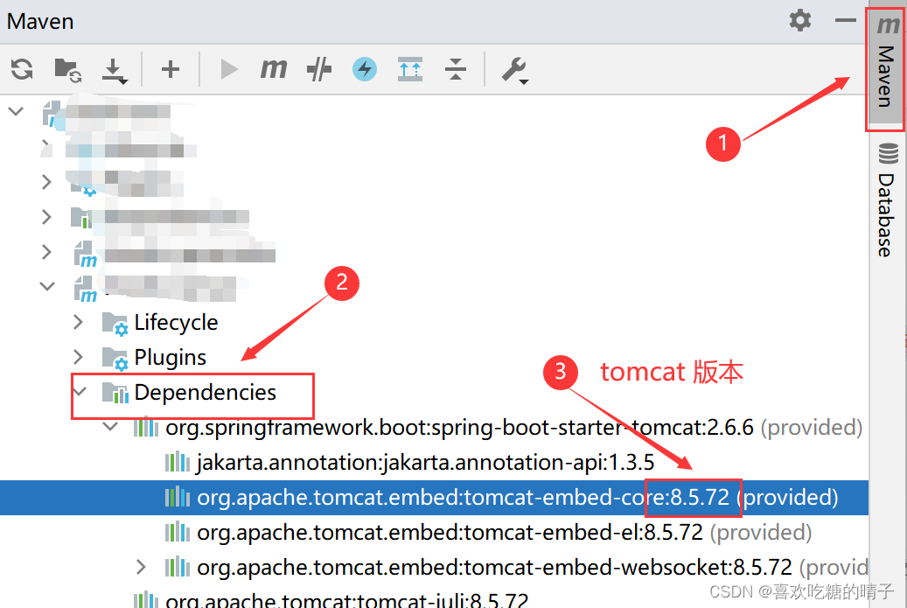Select the Plugins tree item
This screenshot has height=608, width=907.
coord(170,358)
